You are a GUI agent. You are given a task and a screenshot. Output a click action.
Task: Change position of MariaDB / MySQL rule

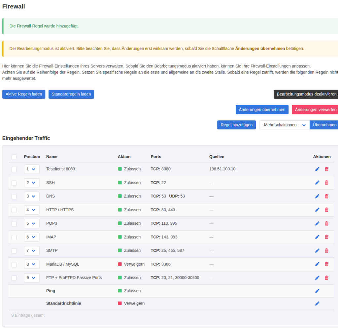tap(31, 264)
